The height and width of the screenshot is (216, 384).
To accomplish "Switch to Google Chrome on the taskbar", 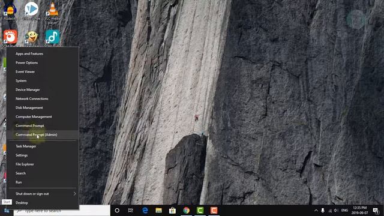I will tap(187, 211).
